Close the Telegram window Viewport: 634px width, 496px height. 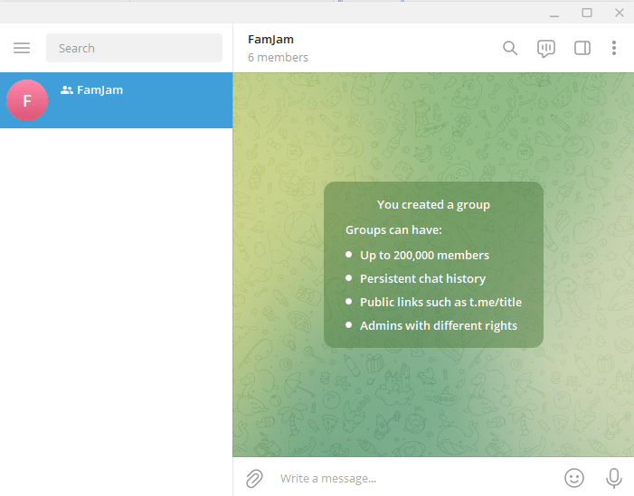click(619, 13)
